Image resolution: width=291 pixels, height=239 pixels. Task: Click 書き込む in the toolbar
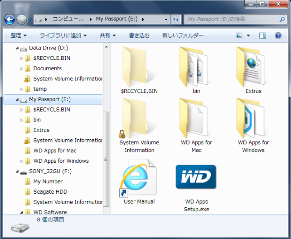point(139,35)
